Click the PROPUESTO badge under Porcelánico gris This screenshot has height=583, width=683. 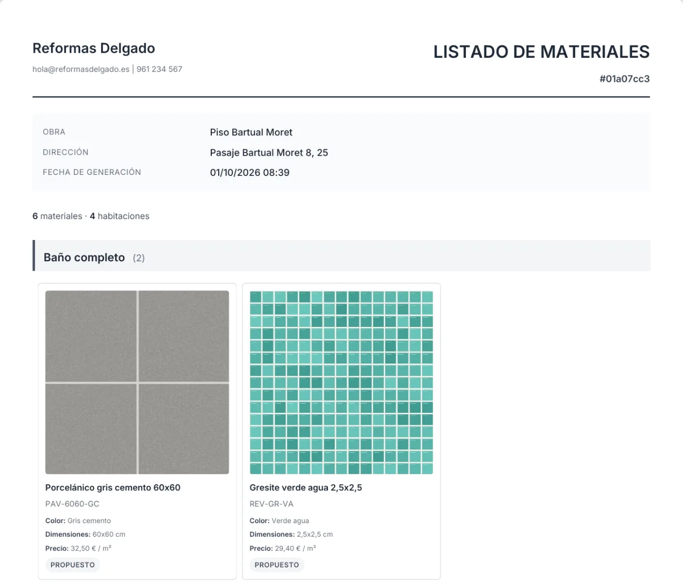[x=72, y=565]
